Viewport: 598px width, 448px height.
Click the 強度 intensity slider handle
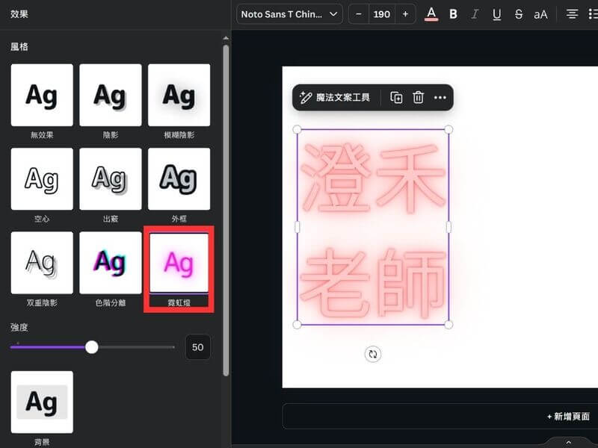(x=92, y=347)
